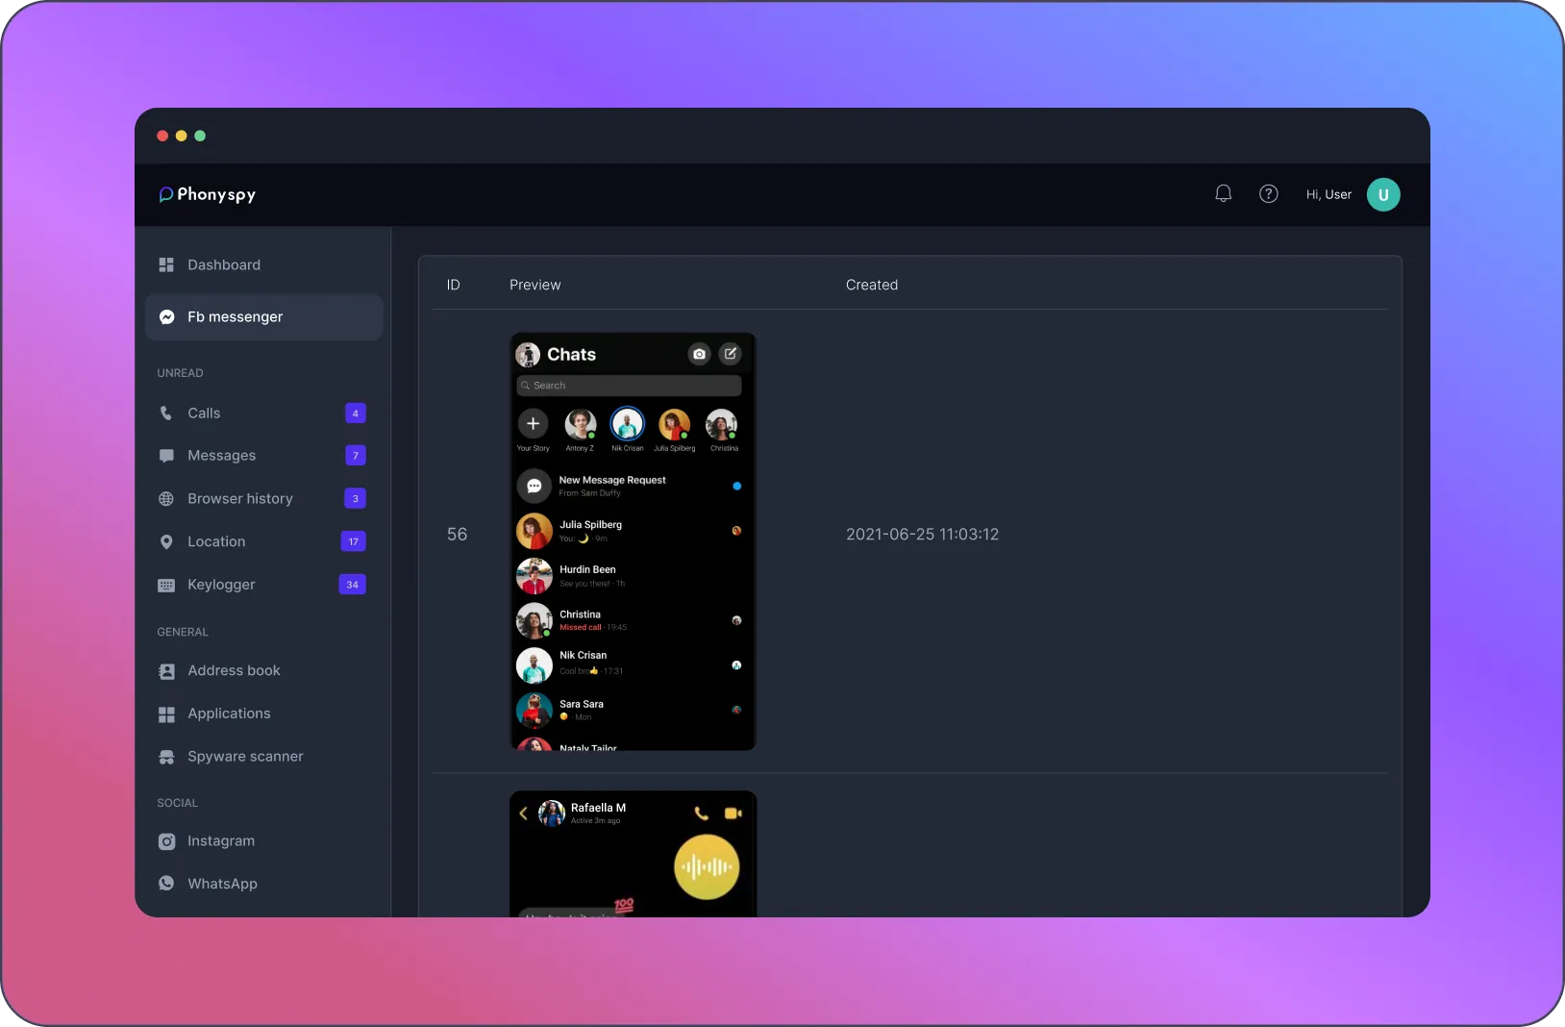This screenshot has width=1565, height=1027.
Task: Switch to the Fb messenger section
Action: pos(235,316)
